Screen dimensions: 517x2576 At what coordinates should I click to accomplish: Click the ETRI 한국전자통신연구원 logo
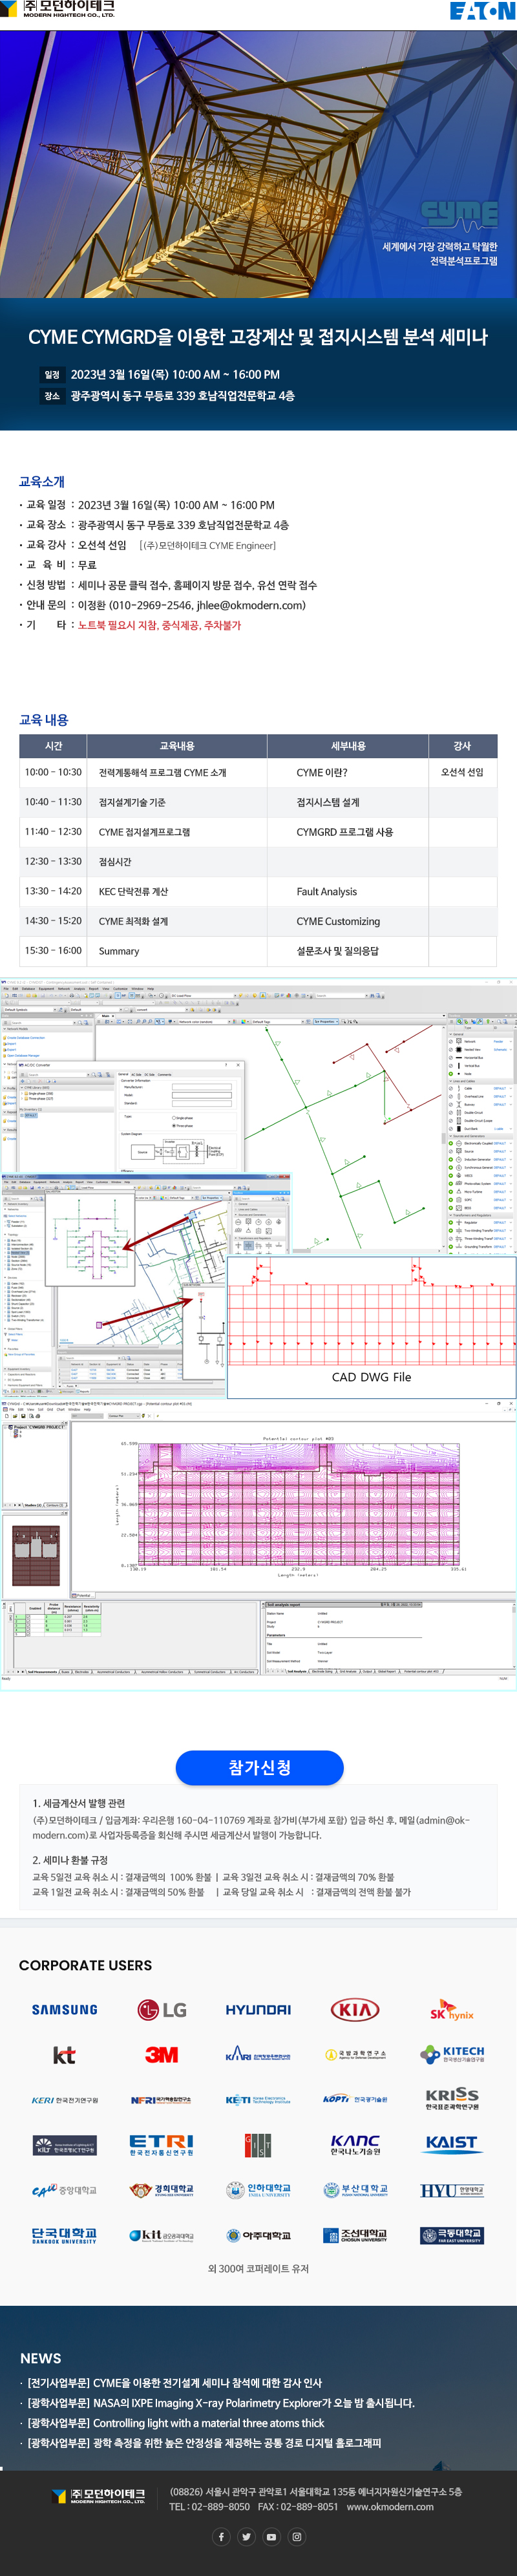161,2145
